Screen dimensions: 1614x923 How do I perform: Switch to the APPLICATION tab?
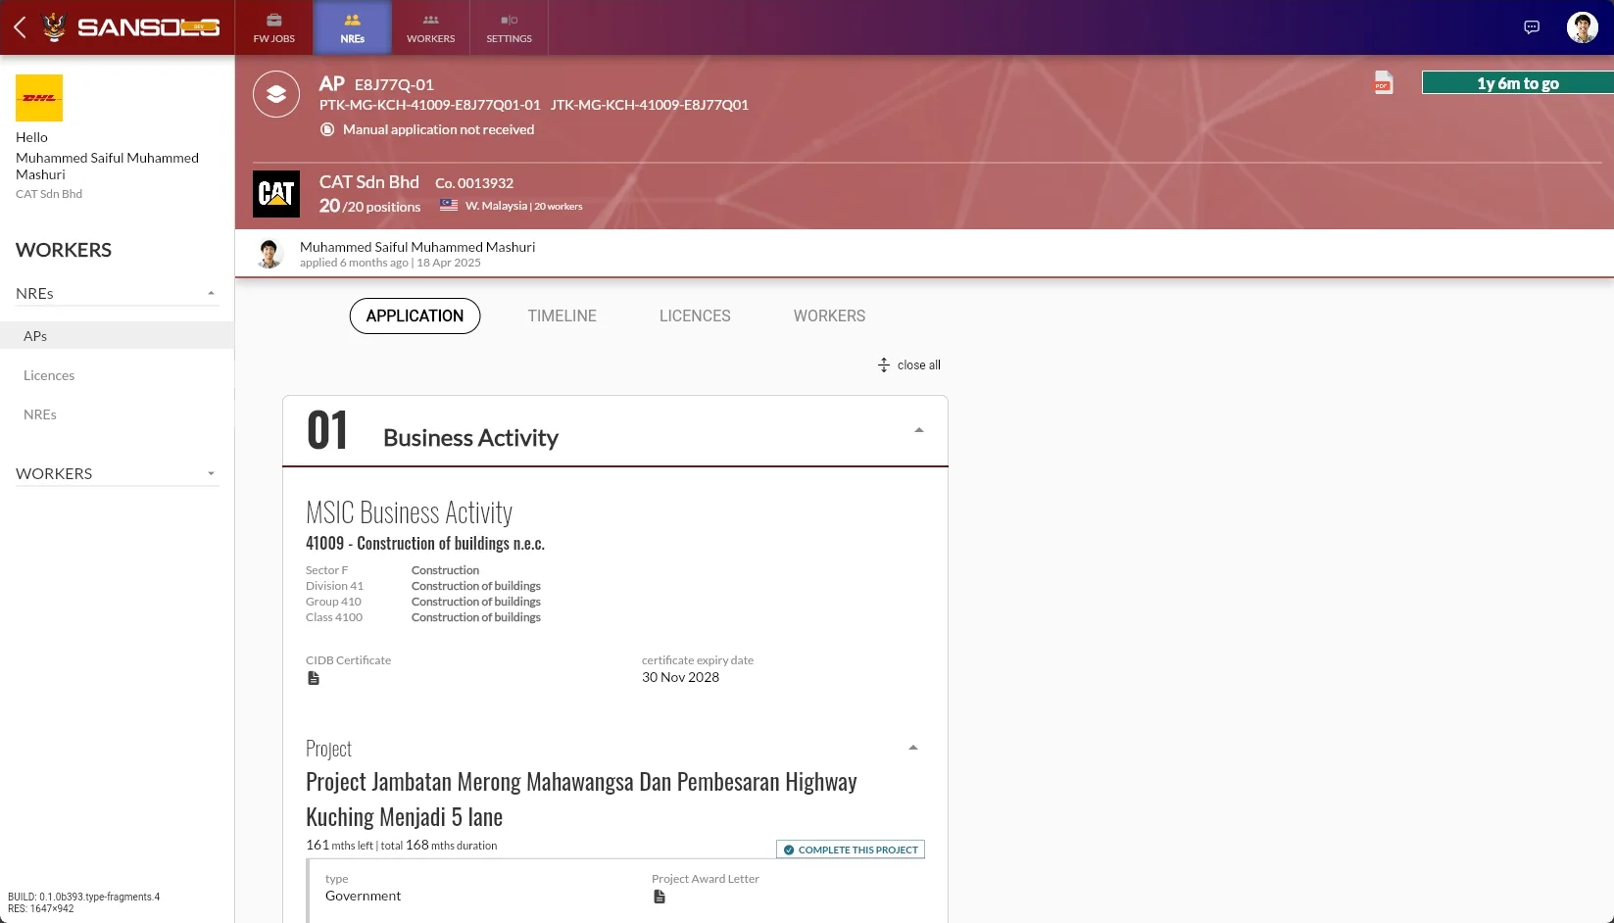click(415, 316)
